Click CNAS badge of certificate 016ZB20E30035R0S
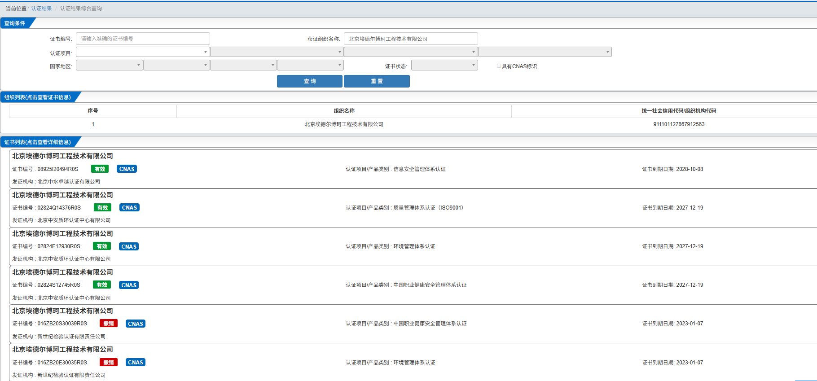Screen dimensions: 817x381 (x=136, y=362)
